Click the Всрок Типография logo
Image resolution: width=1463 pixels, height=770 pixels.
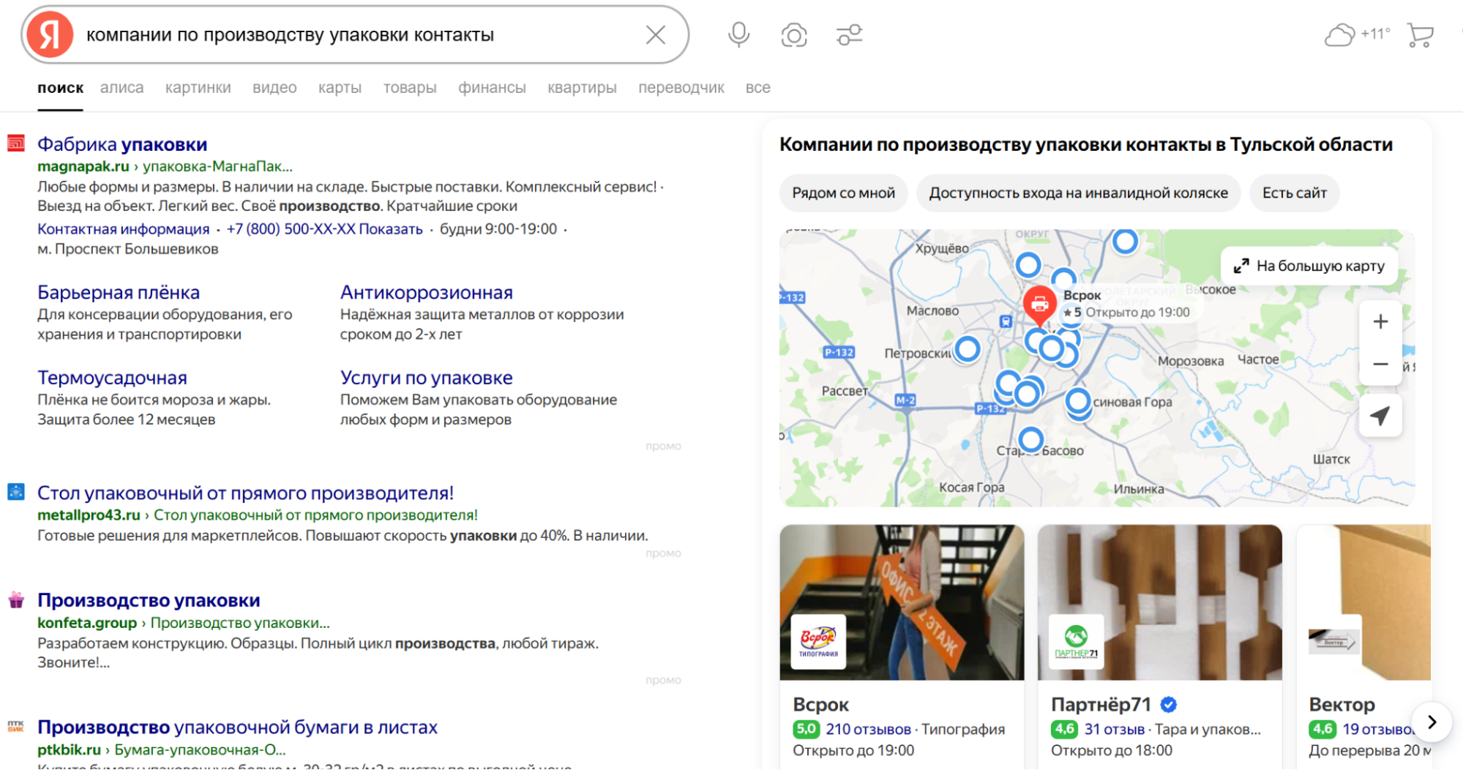[x=818, y=642]
